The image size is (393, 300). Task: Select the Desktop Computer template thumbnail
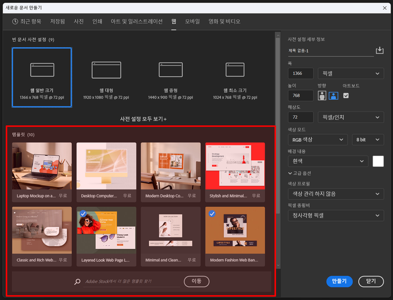coord(106,166)
